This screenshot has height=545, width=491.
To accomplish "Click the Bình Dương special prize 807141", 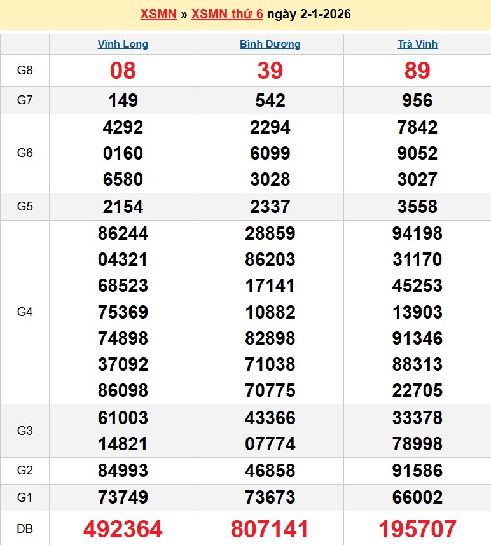I will tap(270, 528).
